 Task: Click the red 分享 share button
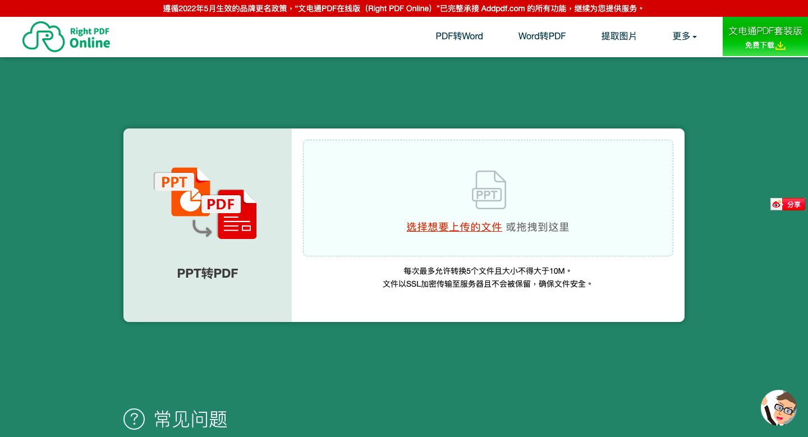point(795,204)
